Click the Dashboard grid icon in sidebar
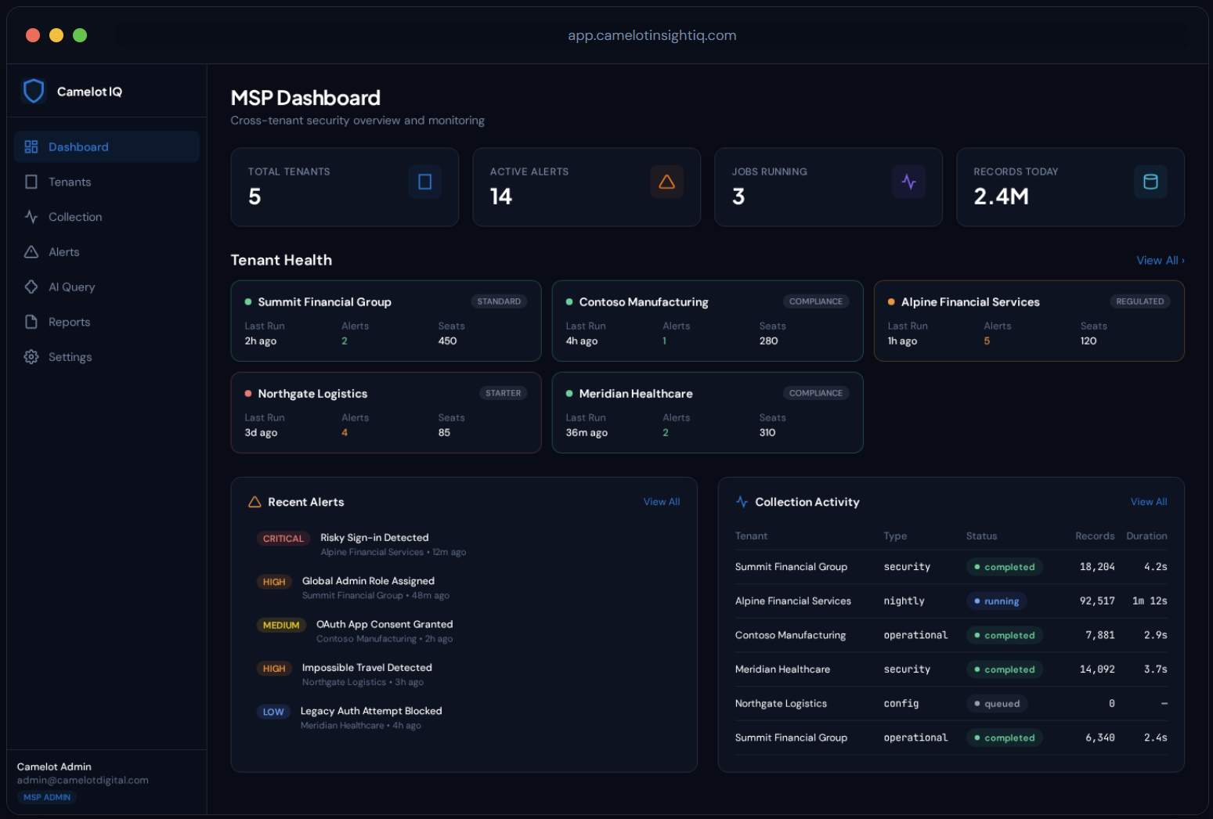 (31, 146)
